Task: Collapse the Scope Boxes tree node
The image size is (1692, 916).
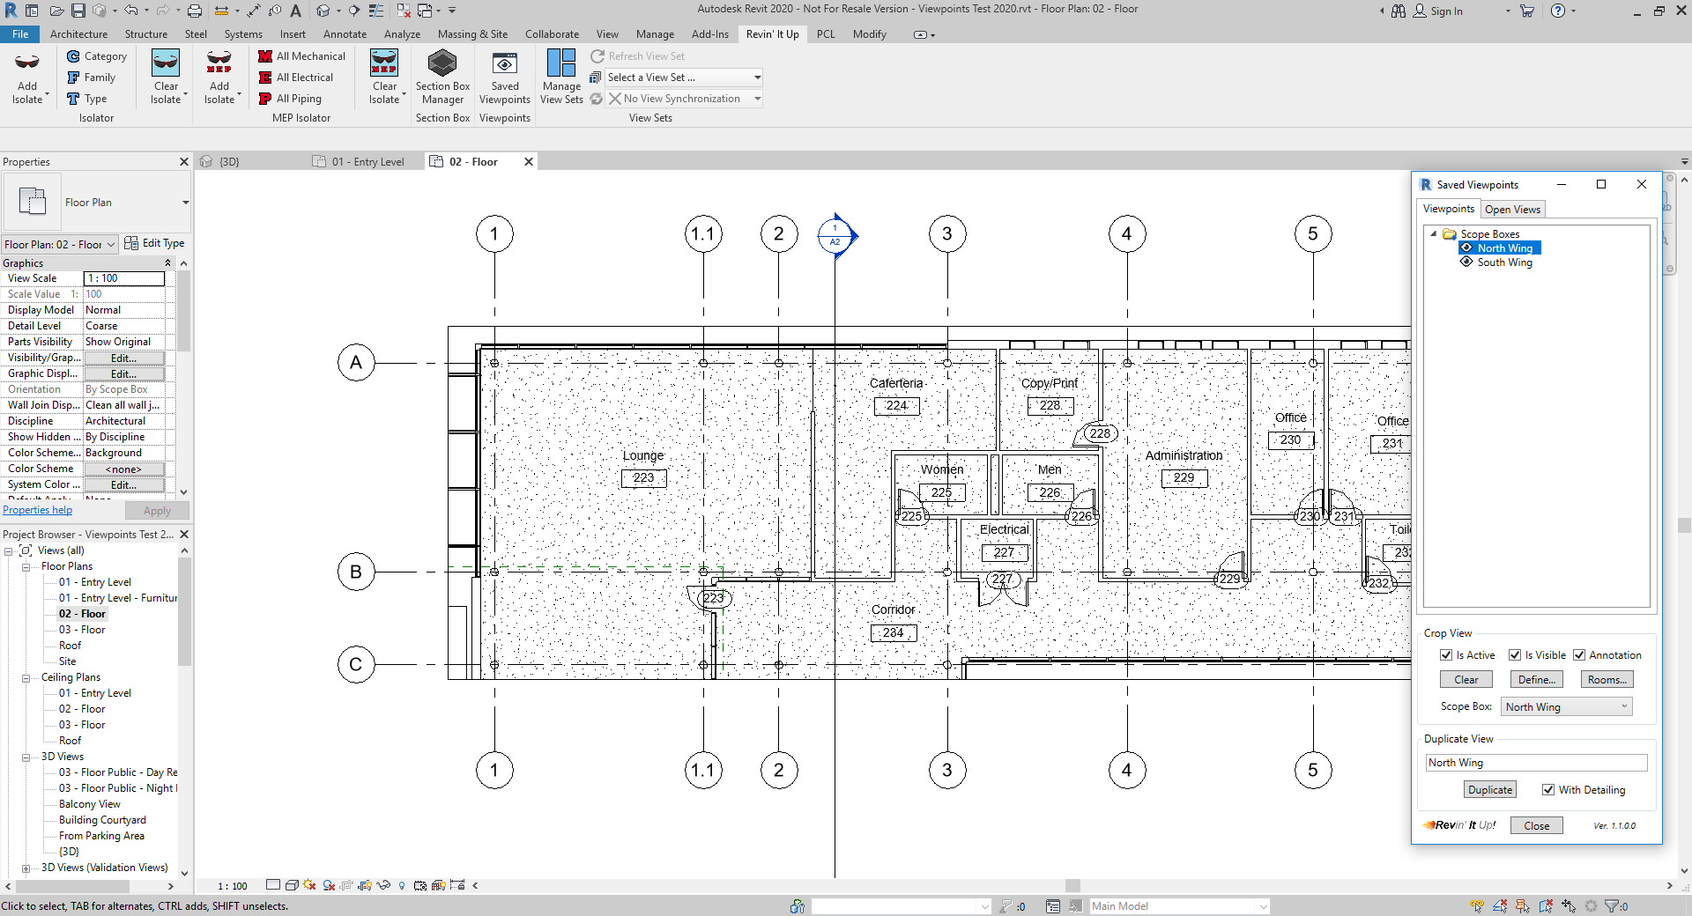Action: (1434, 234)
